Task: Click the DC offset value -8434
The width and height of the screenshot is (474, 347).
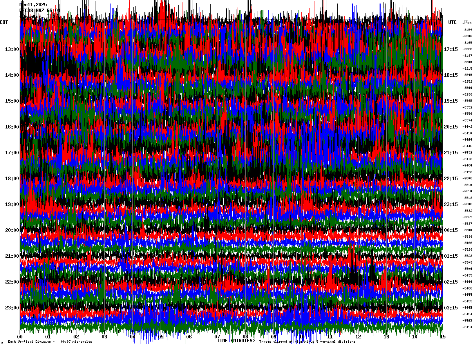Action: click(x=468, y=314)
